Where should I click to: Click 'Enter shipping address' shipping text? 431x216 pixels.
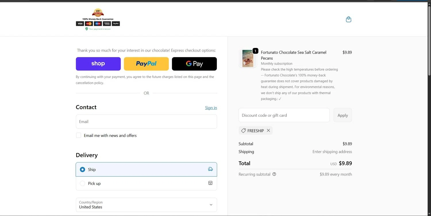click(332, 151)
